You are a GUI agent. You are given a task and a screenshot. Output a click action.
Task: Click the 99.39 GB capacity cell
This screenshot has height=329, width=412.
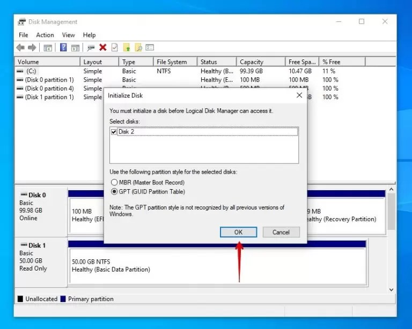pos(251,71)
